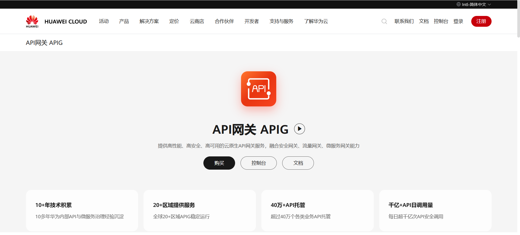This screenshot has width=520, height=235.
Task: Open the 支持与服务 menu
Action: pos(281,21)
